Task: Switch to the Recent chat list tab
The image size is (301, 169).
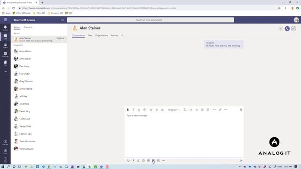Action: point(17,27)
